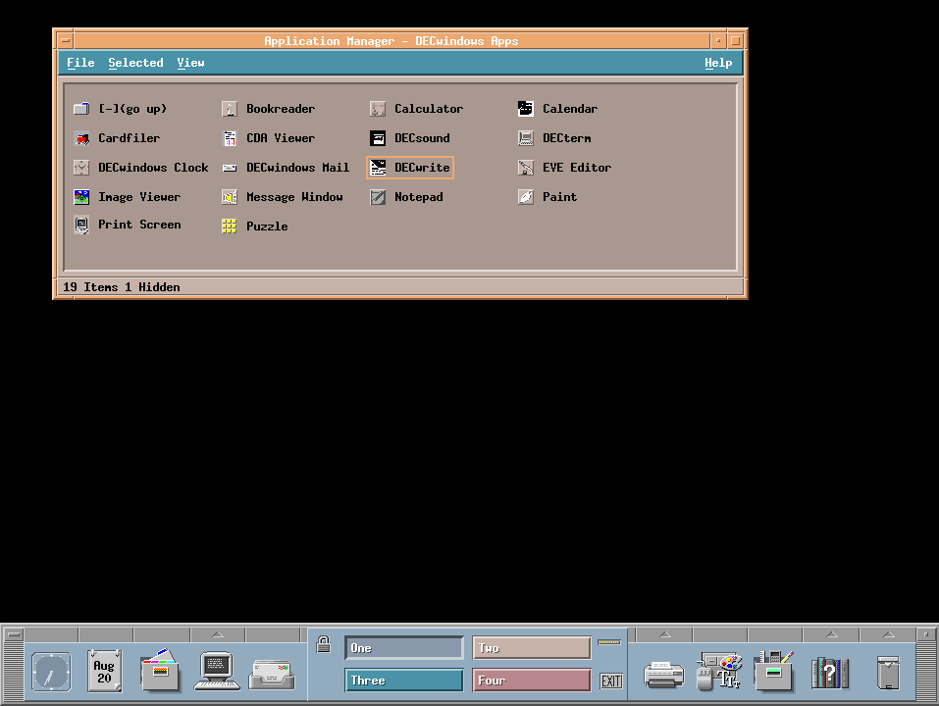The image size is (939, 706).
Task: Expand subpanel arrow above printer icon
Action: 664,634
